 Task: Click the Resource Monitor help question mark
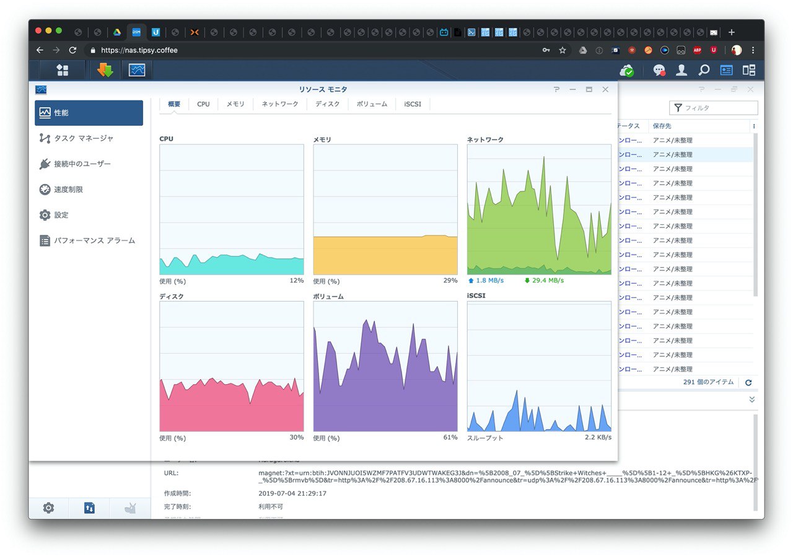[556, 90]
